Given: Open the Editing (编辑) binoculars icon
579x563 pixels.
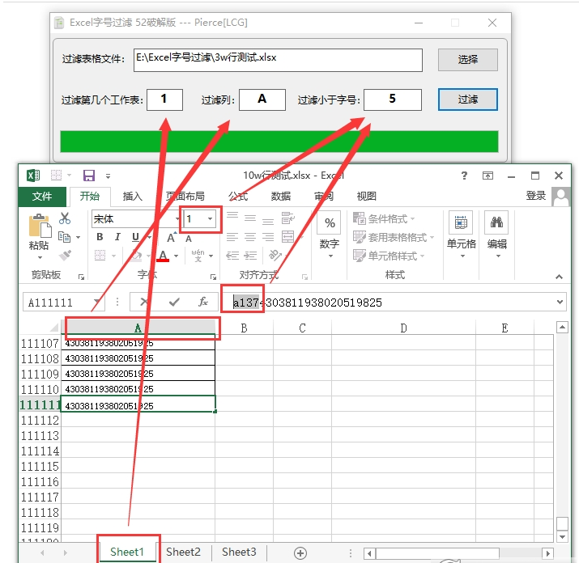Looking at the screenshot, I should point(496,224).
